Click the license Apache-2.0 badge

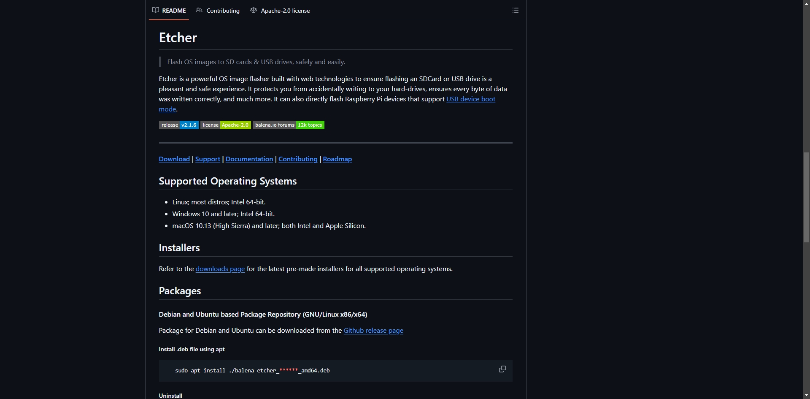point(226,125)
